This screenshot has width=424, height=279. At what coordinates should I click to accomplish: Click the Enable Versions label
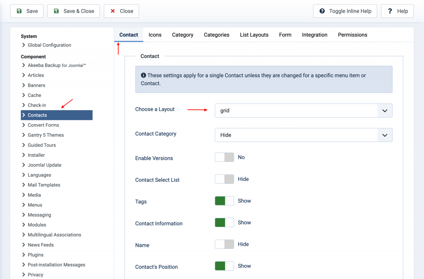pos(154,158)
